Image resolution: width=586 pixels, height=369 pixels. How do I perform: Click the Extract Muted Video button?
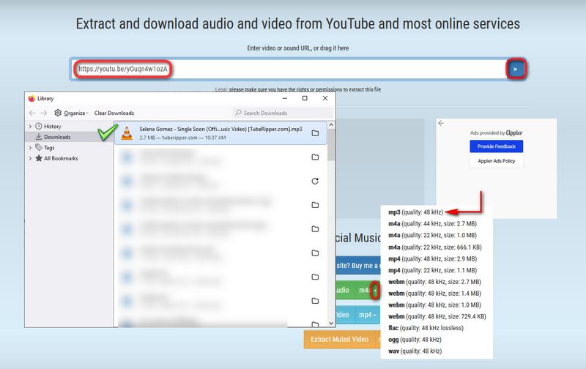pyautogui.click(x=339, y=339)
